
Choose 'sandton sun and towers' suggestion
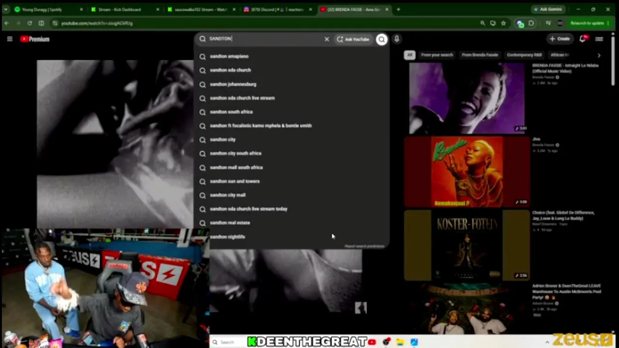tap(292, 181)
